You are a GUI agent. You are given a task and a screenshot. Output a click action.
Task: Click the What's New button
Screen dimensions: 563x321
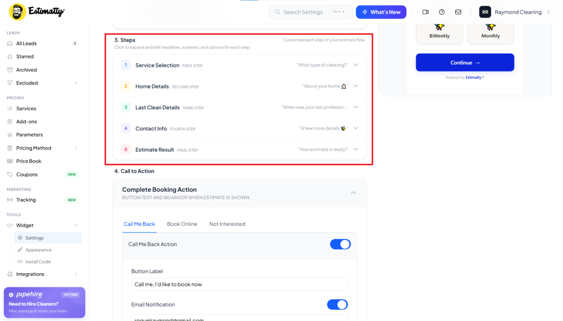(381, 12)
